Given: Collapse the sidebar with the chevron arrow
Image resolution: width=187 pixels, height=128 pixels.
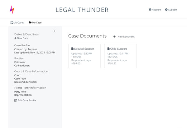Looking at the screenshot, I should tap(54, 31).
